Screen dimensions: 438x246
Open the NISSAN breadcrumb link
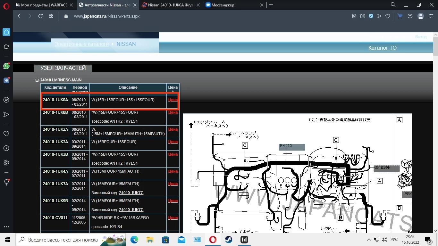126,44
